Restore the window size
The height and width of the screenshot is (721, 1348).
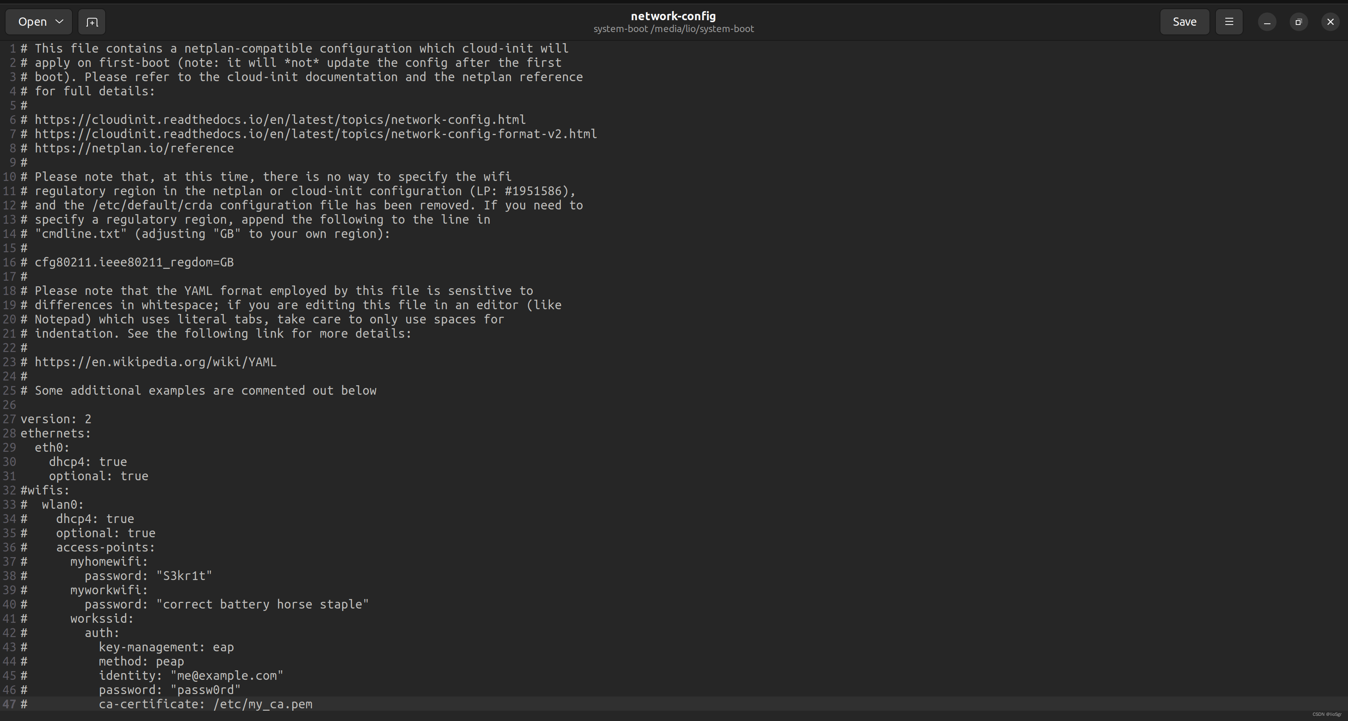(1298, 22)
